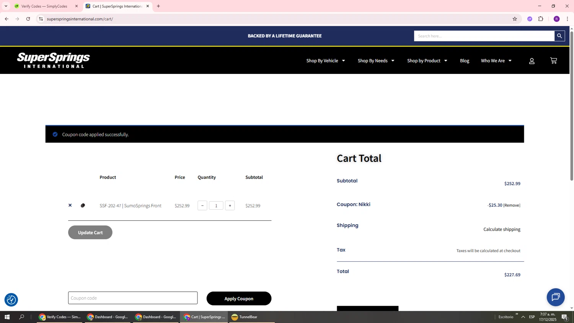Open Windows taskbar search
574x323 pixels.
click(x=21, y=317)
